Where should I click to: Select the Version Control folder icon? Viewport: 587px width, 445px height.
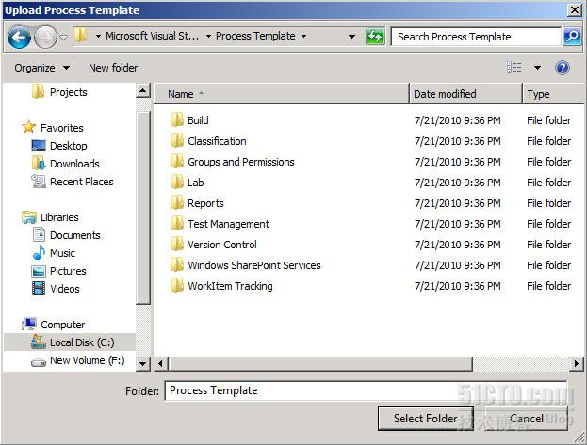click(x=177, y=245)
